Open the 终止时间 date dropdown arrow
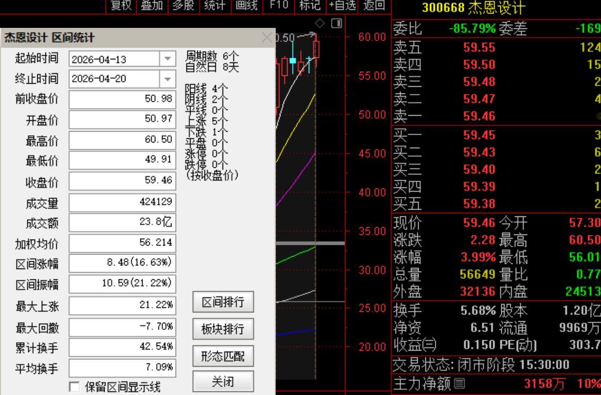This screenshot has height=395, width=601. tap(167, 79)
